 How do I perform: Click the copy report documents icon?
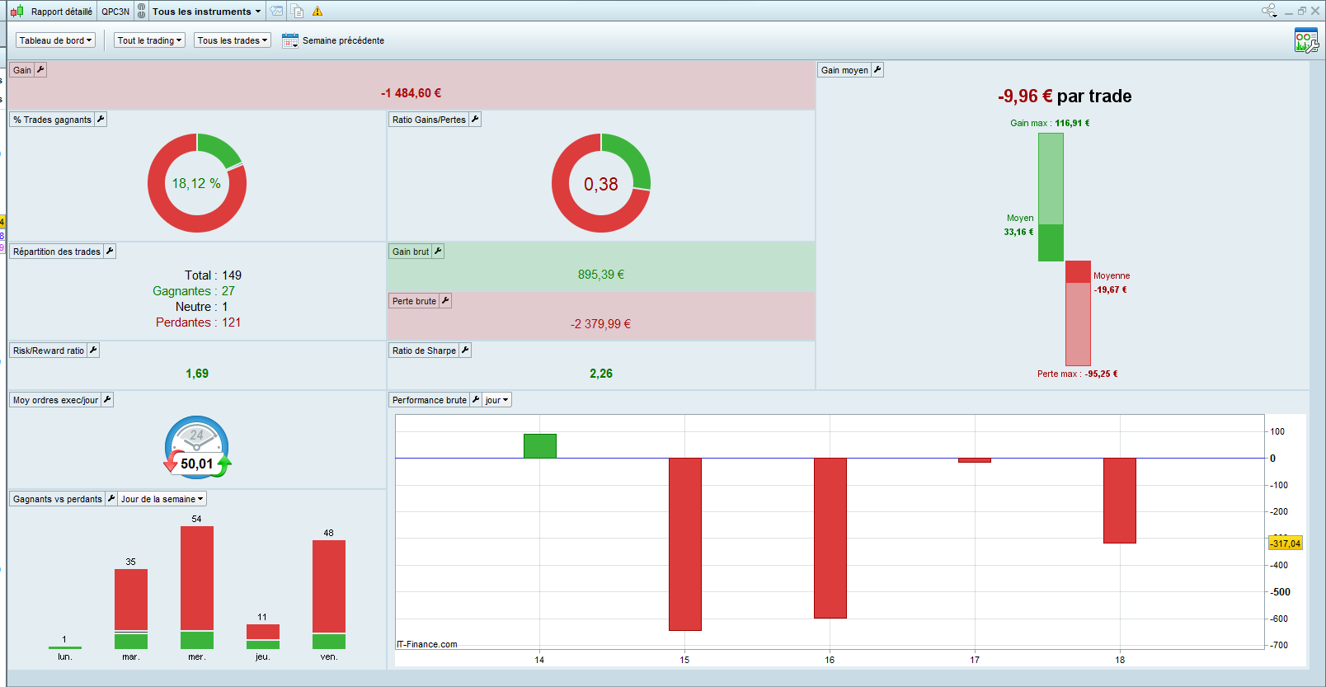click(x=297, y=12)
